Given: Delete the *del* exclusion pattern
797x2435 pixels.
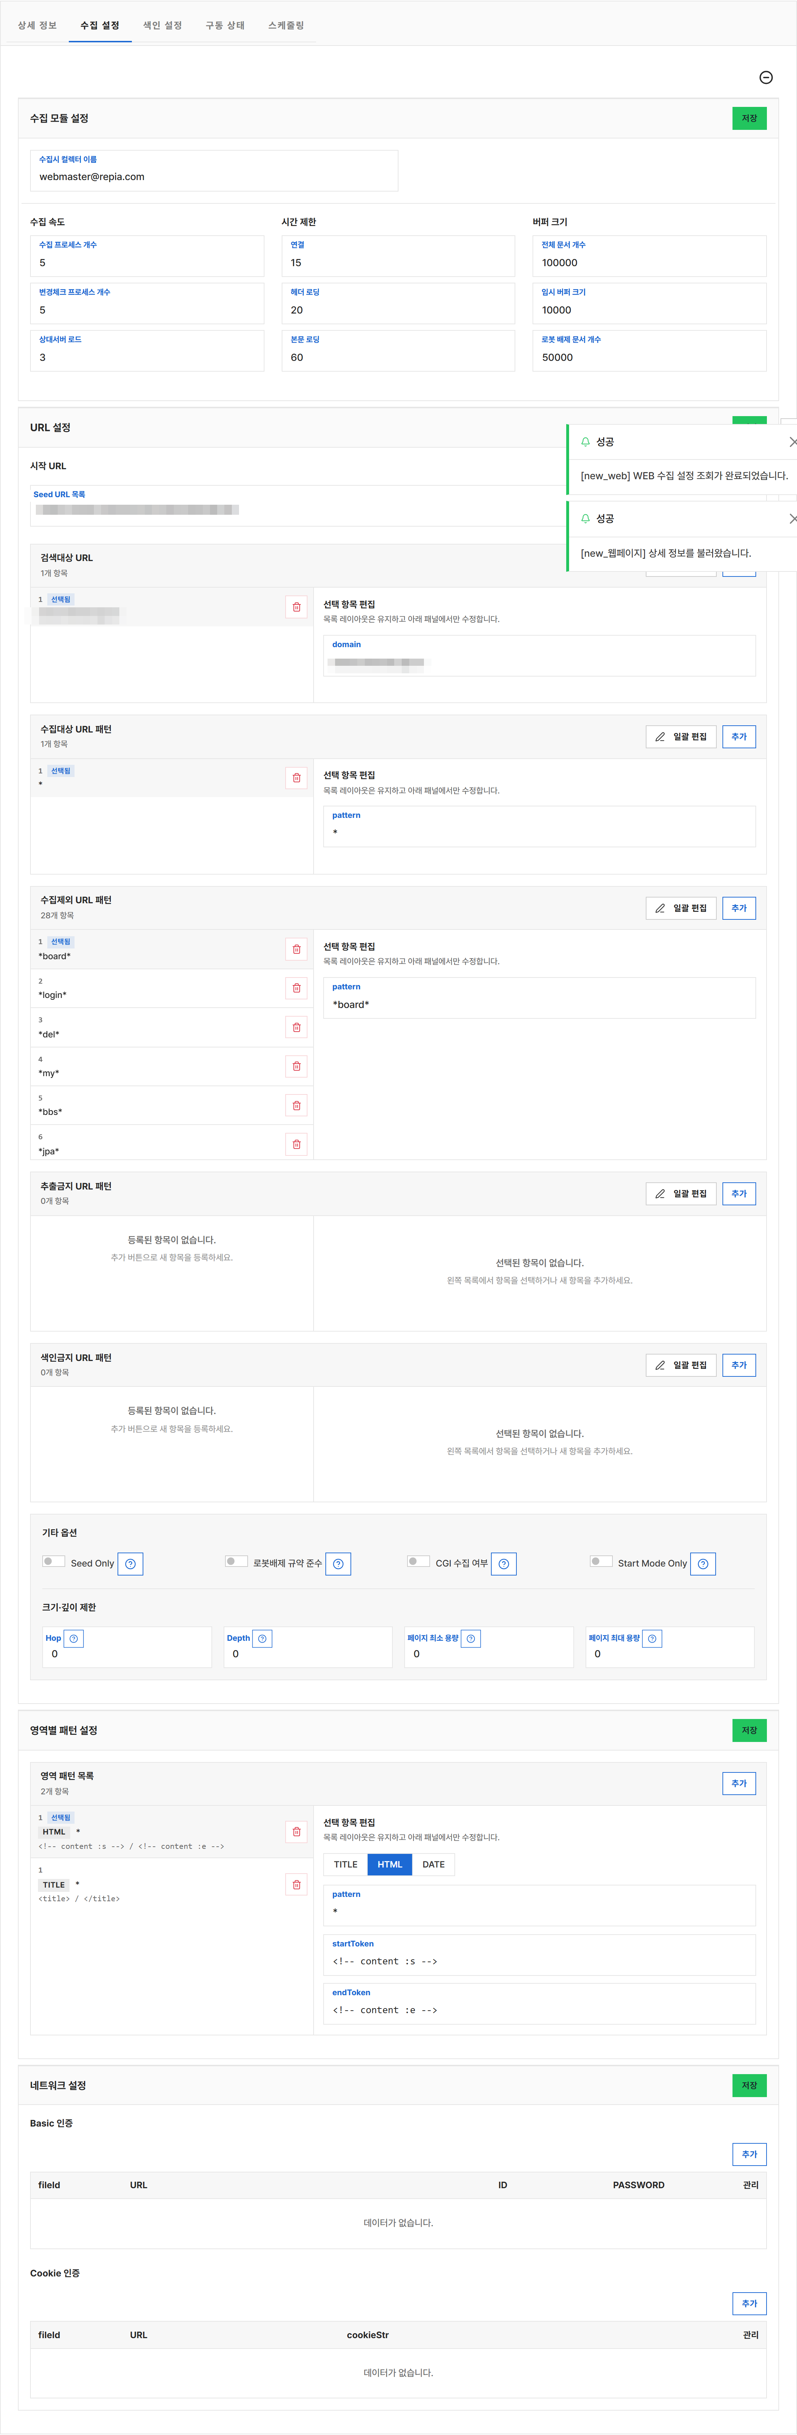Looking at the screenshot, I should [296, 1027].
